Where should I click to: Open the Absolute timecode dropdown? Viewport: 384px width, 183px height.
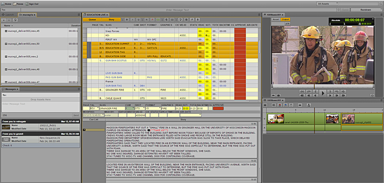point(373,19)
